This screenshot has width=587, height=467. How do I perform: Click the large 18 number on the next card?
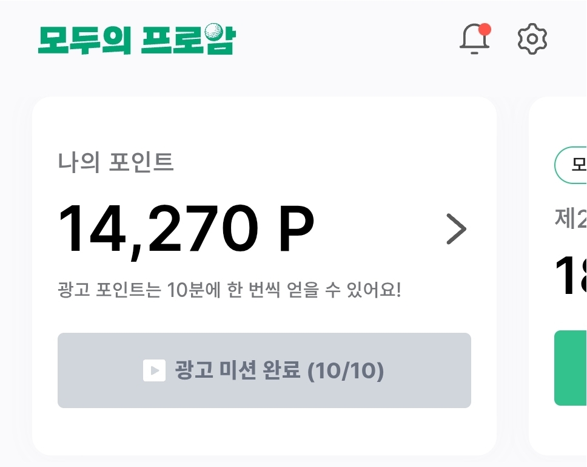pyautogui.click(x=571, y=275)
